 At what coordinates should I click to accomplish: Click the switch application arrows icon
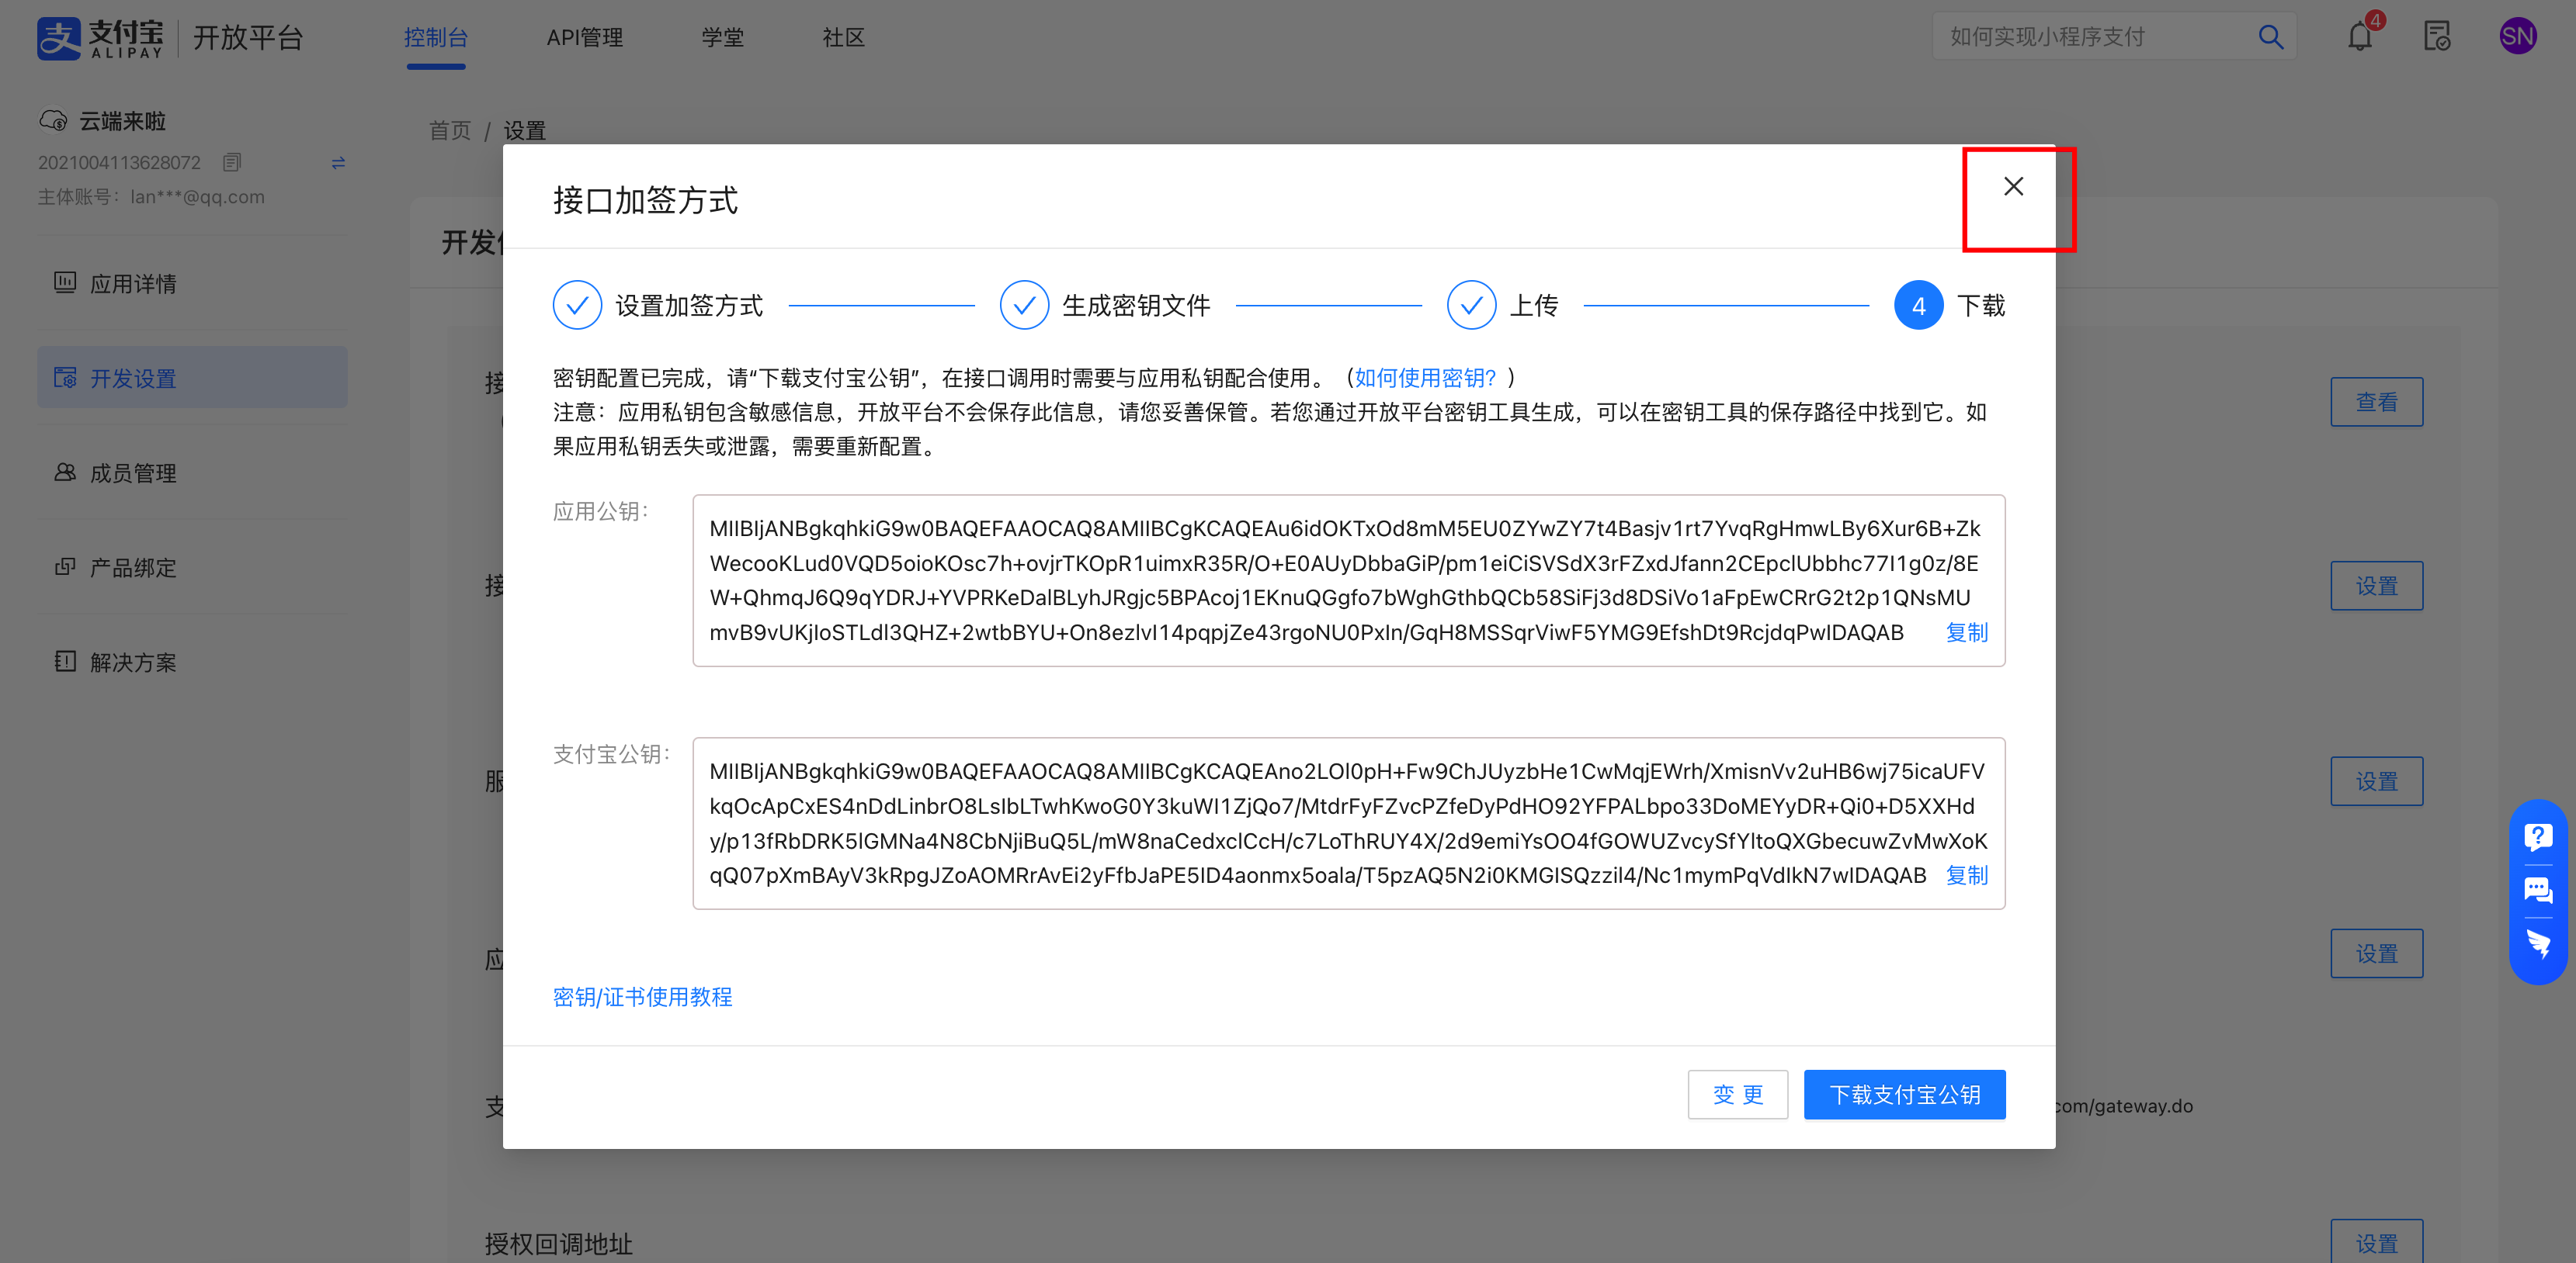point(338,162)
